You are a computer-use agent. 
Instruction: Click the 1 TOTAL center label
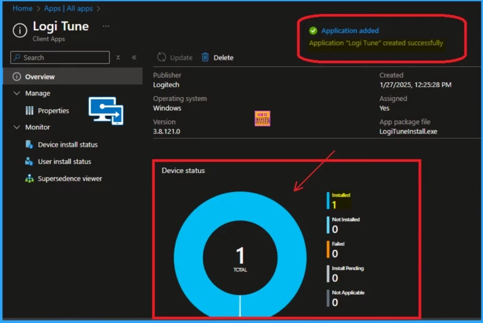[240, 259]
